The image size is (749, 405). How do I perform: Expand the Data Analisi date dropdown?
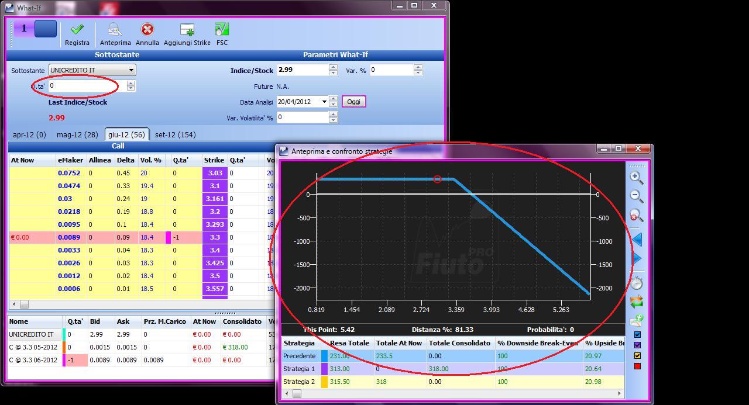(324, 102)
